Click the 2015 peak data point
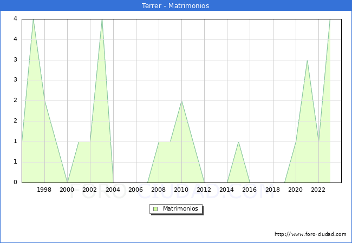Image resolution: width=352 pixels, height=243 pixels. click(x=238, y=142)
